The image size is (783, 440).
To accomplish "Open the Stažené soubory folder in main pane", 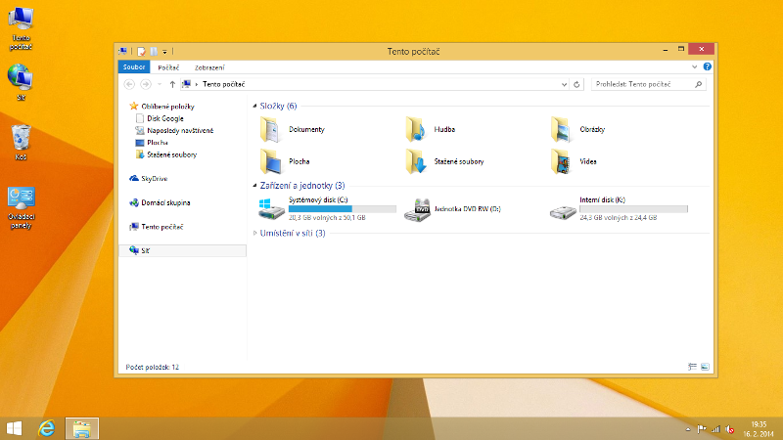I will [417, 161].
